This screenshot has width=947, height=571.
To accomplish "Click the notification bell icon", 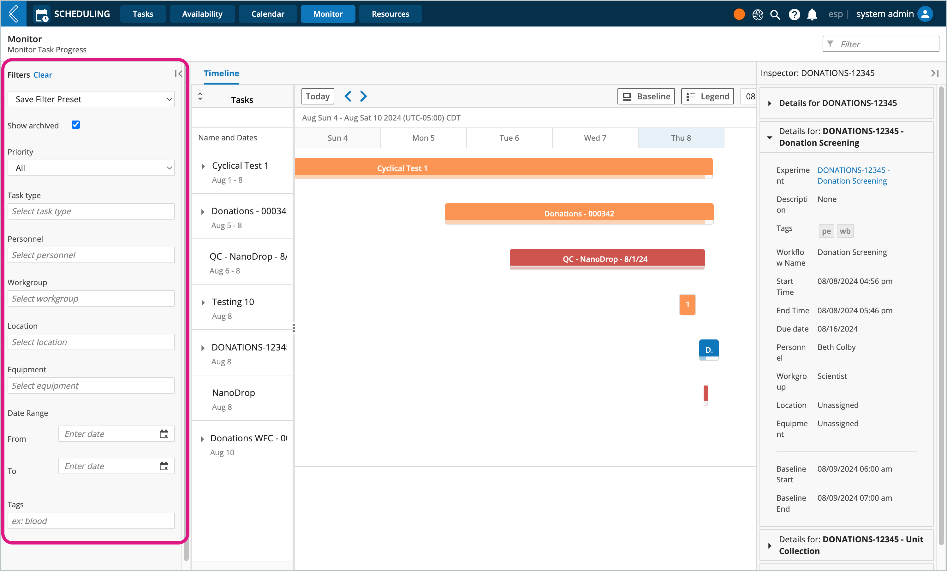I will pos(812,13).
